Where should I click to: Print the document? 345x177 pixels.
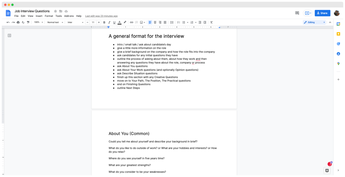(x=18, y=22)
